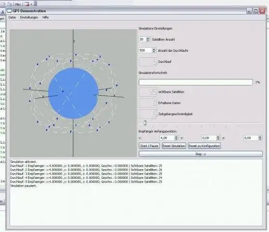Click the blue Earth sphere in view

pyautogui.click(x=73, y=93)
